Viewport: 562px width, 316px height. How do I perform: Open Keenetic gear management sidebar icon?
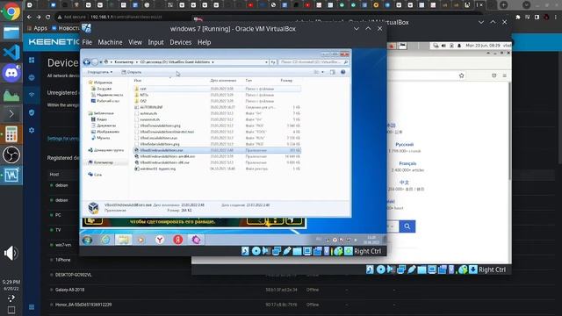pos(32,130)
